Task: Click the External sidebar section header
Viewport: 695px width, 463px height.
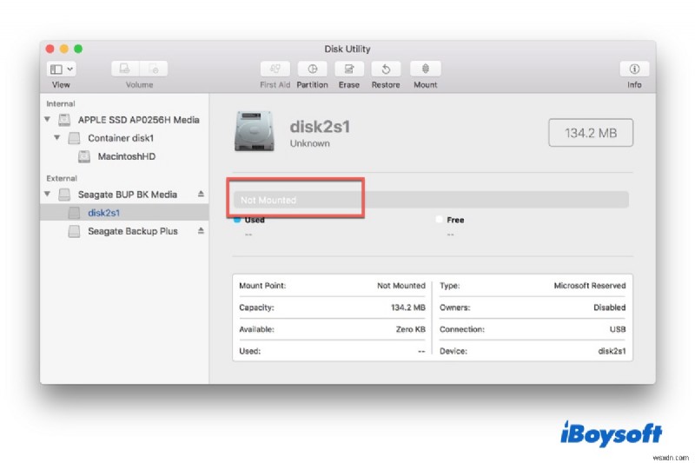Action: [x=62, y=178]
